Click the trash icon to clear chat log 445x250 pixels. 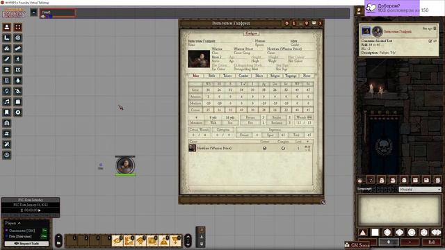437,180
